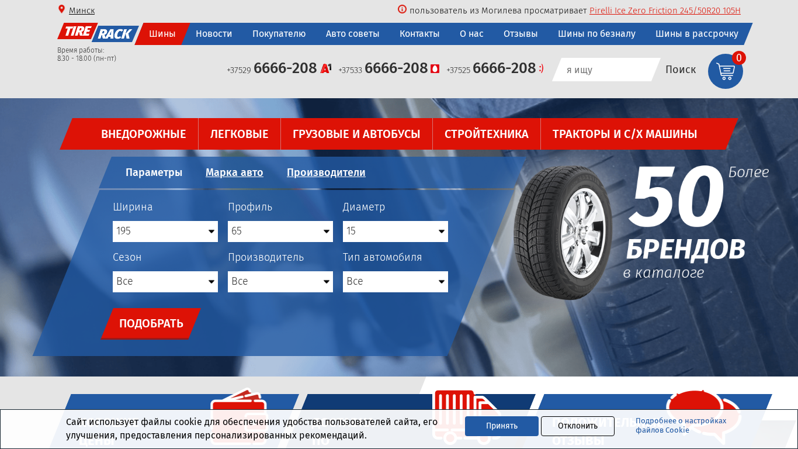Go to Новости in the top menu
Viewport: 798px width, 449px height.
[x=214, y=34]
